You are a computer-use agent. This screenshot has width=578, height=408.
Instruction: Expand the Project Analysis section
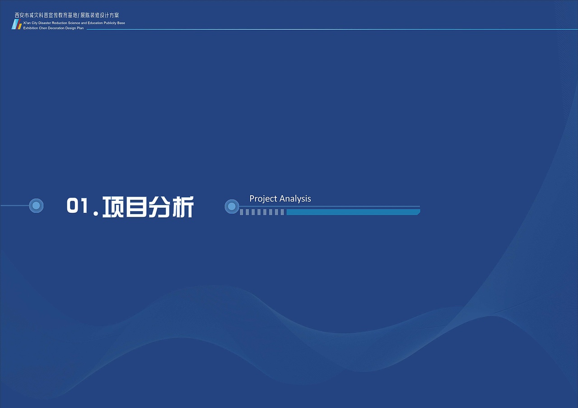coord(280,199)
